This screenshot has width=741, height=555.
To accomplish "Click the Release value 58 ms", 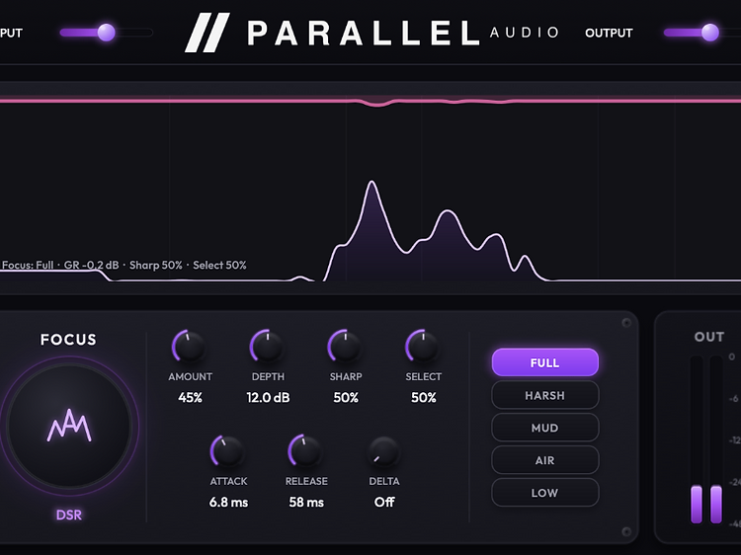I will 306,502.
